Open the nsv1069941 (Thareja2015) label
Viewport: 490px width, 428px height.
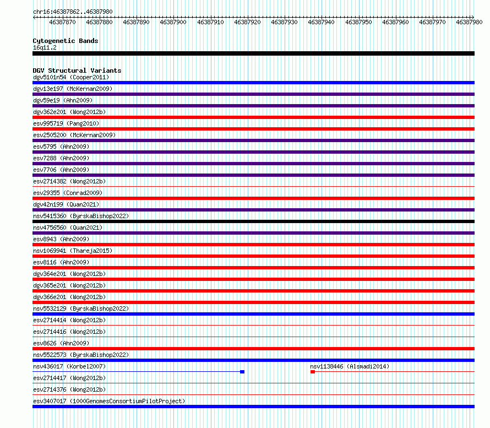point(73,251)
